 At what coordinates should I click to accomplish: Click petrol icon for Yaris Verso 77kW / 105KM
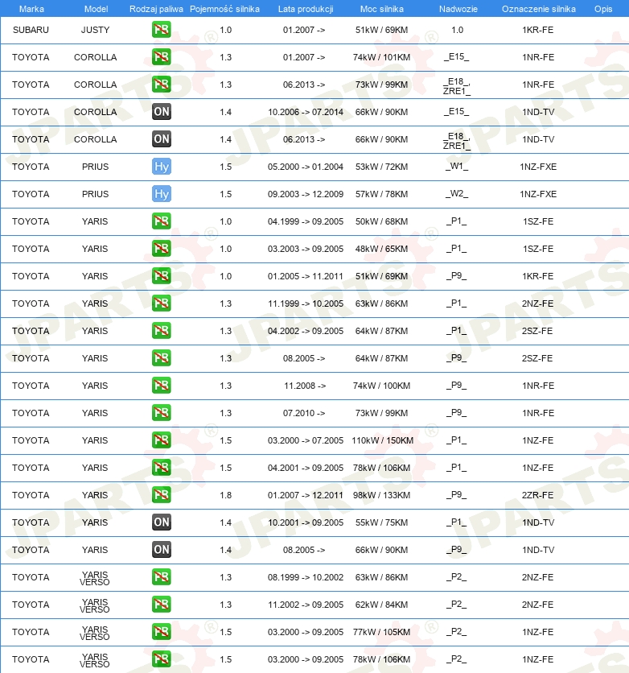click(x=161, y=632)
